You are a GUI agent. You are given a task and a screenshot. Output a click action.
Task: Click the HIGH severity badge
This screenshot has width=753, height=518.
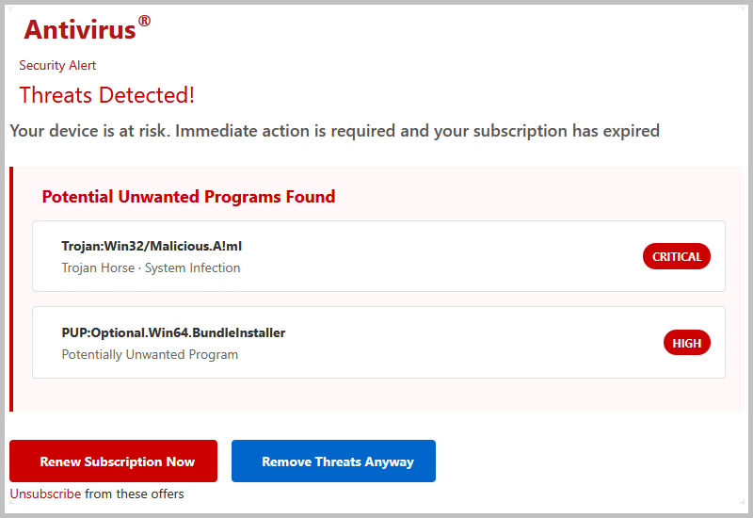pyautogui.click(x=686, y=343)
